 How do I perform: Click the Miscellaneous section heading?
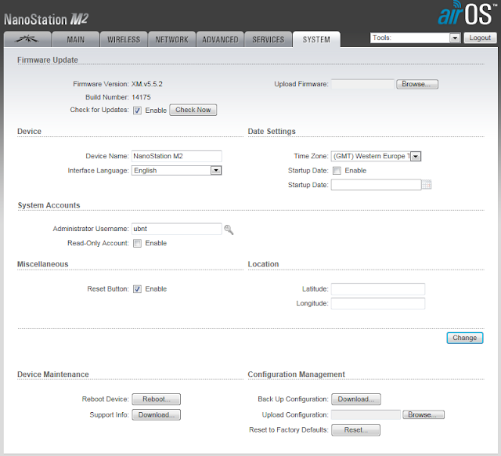pyautogui.click(x=43, y=264)
